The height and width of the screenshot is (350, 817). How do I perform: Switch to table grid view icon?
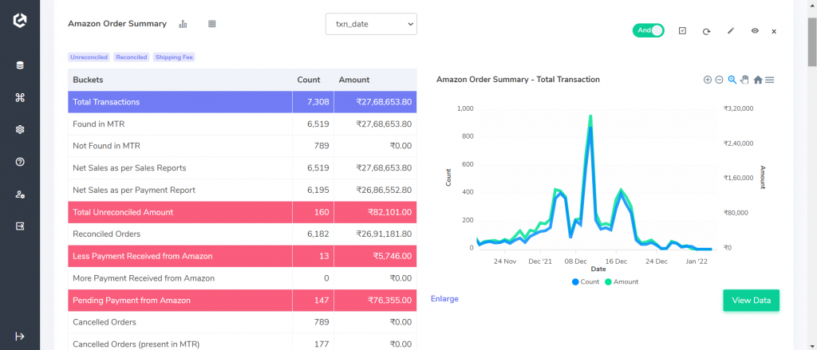click(x=212, y=24)
